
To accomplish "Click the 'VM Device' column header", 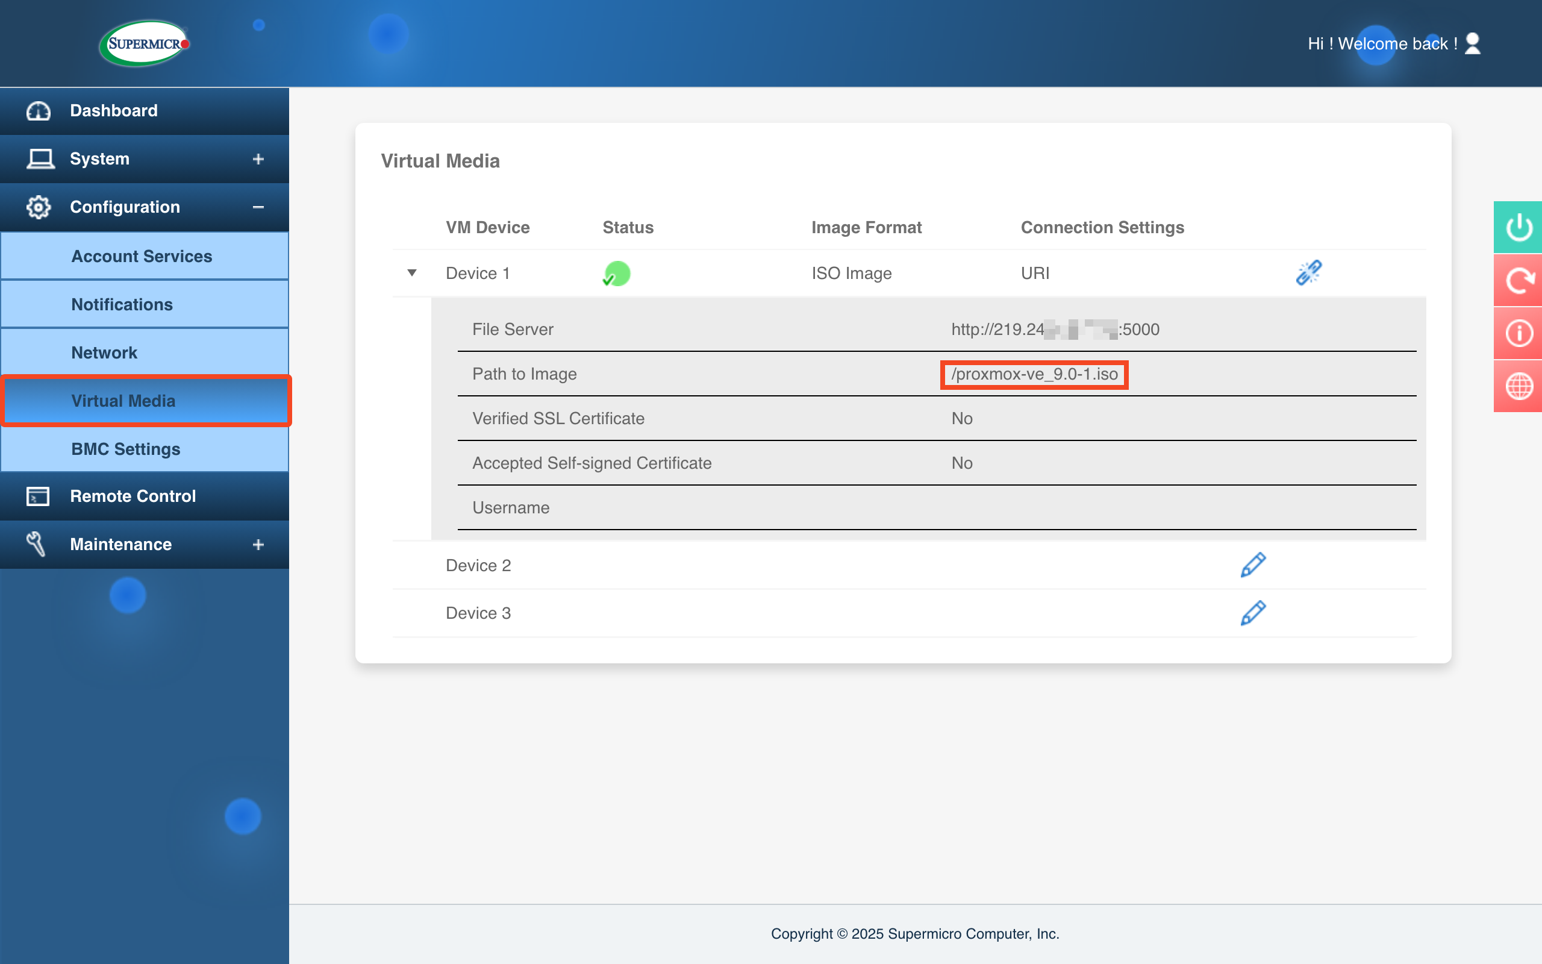I will [487, 228].
